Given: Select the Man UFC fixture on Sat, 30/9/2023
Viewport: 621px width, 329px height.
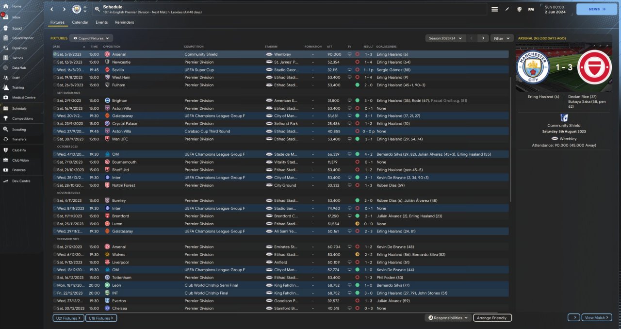Looking at the screenshot, I should click(280, 139).
